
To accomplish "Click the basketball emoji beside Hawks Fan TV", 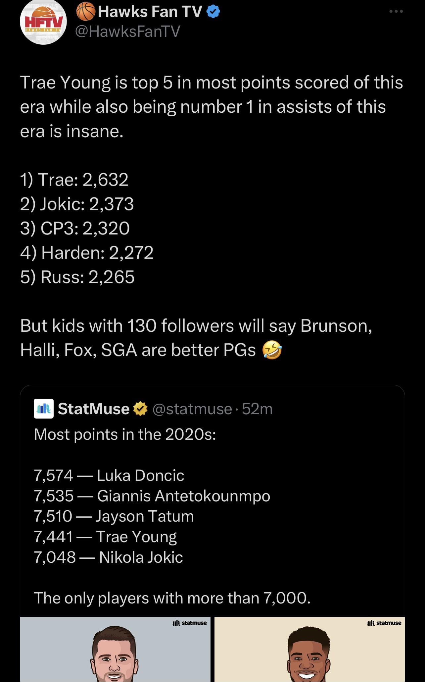I will 86,12.
